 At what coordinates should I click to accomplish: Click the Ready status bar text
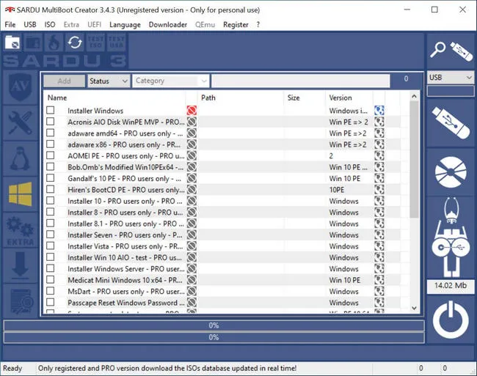click(x=12, y=369)
